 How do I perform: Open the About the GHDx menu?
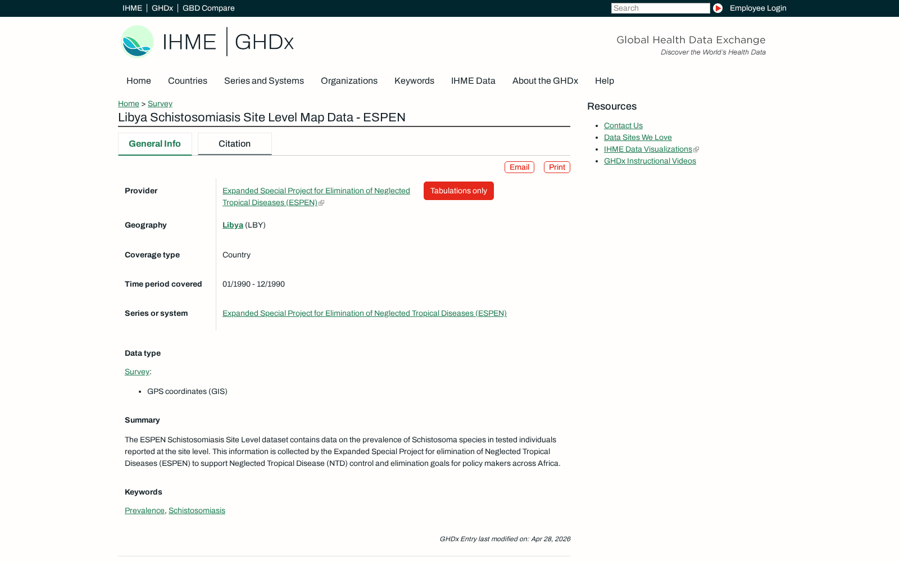(545, 81)
